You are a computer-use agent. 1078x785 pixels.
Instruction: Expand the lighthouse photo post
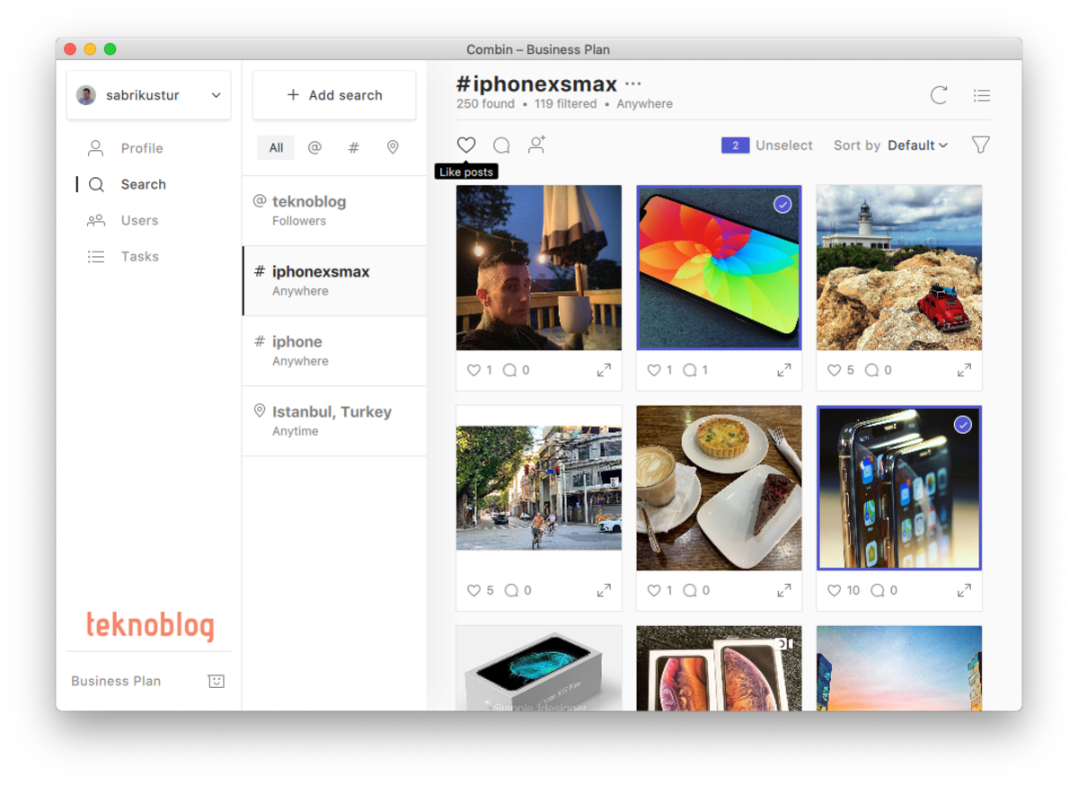coord(964,370)
